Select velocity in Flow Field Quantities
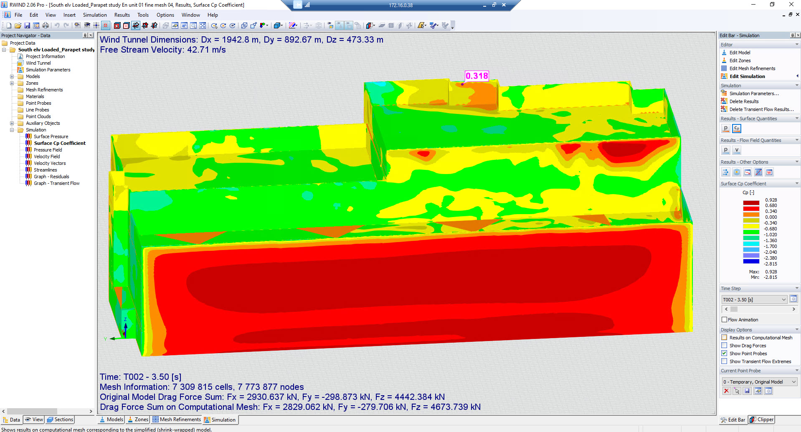 pyautogui.click(x=737, y=150)
